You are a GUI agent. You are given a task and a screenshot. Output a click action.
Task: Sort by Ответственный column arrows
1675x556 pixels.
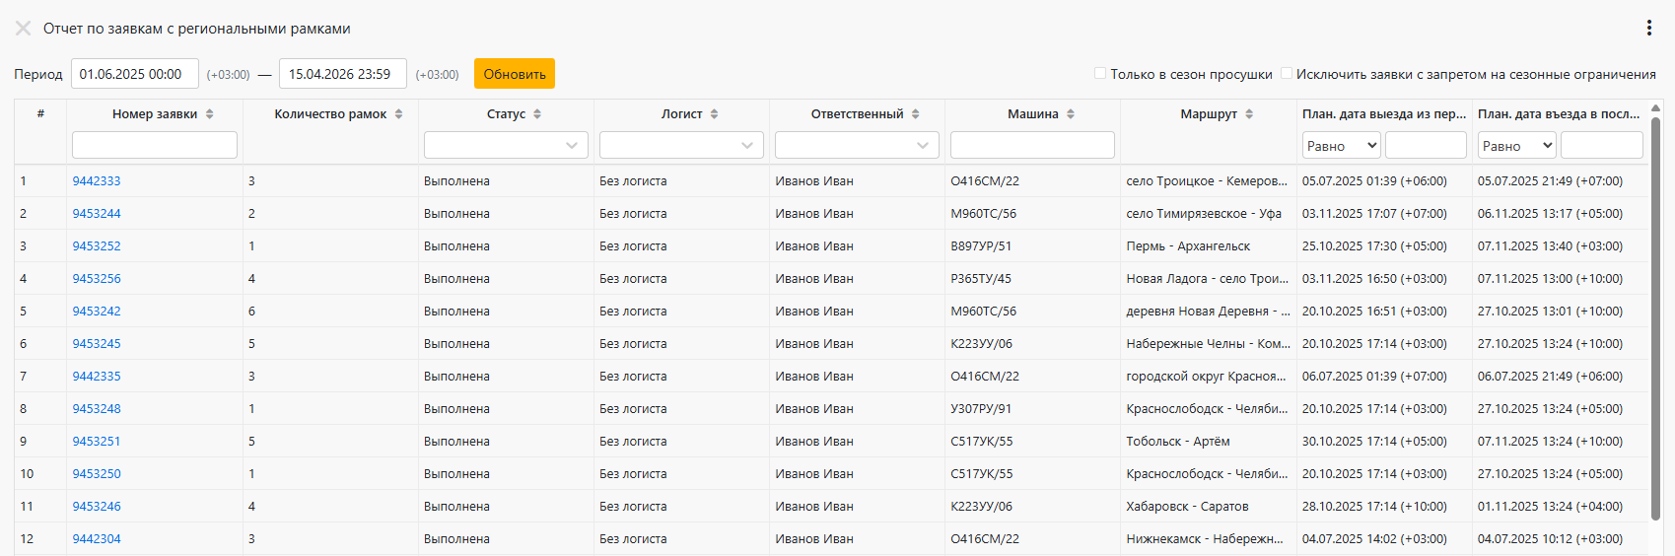(x=915, y=114)
